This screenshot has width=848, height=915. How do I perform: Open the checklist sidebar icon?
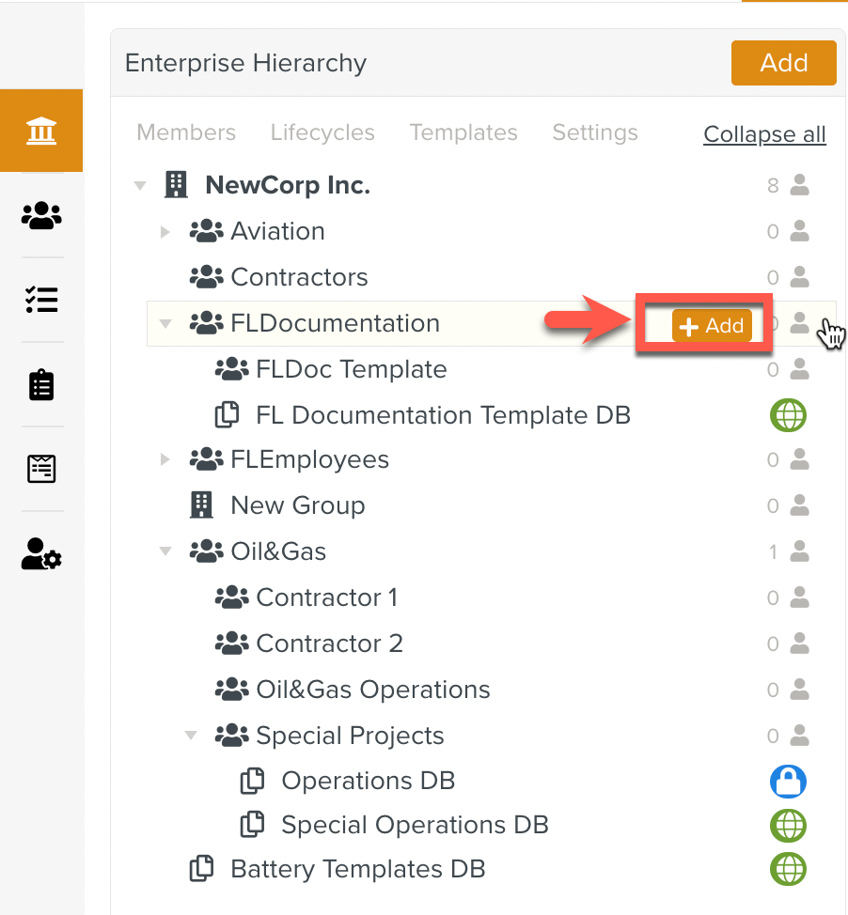point(41,300)
